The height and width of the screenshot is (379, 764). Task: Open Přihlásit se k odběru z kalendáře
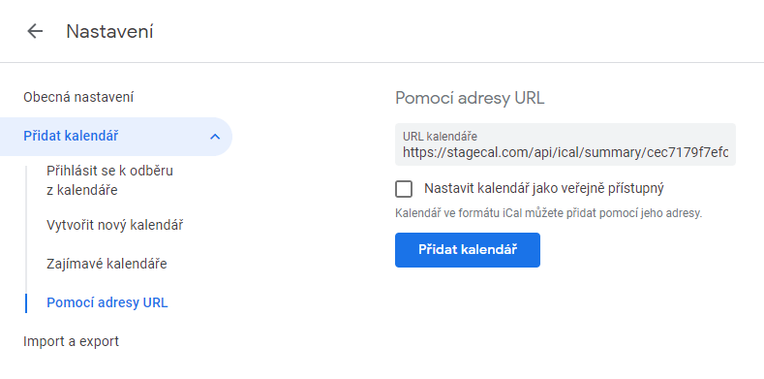pos(109,180)
